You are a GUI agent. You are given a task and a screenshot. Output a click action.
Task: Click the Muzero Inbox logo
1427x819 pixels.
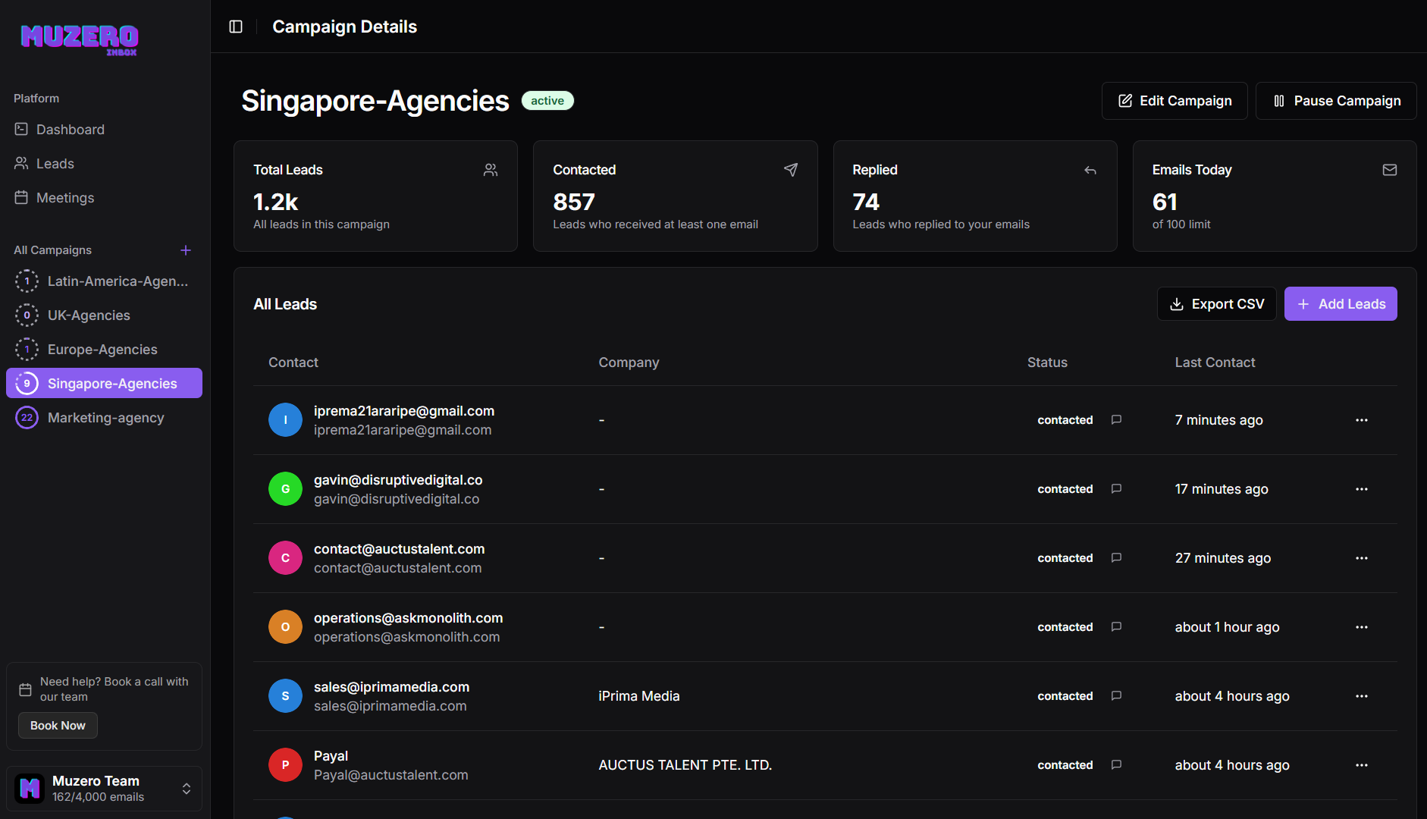click(80, 38)
